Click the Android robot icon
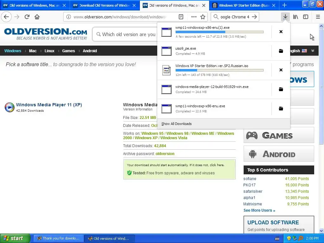 [253, 154]
